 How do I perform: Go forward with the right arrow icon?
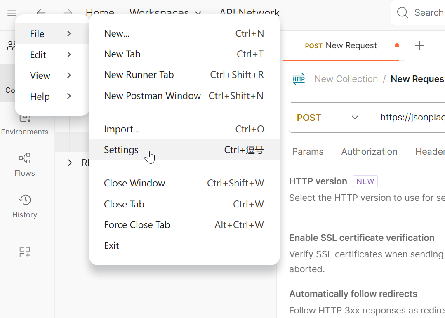coord(68,12)
